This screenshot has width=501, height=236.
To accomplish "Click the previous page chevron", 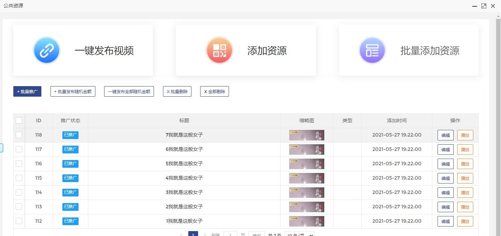I will [x=182, y=235].
